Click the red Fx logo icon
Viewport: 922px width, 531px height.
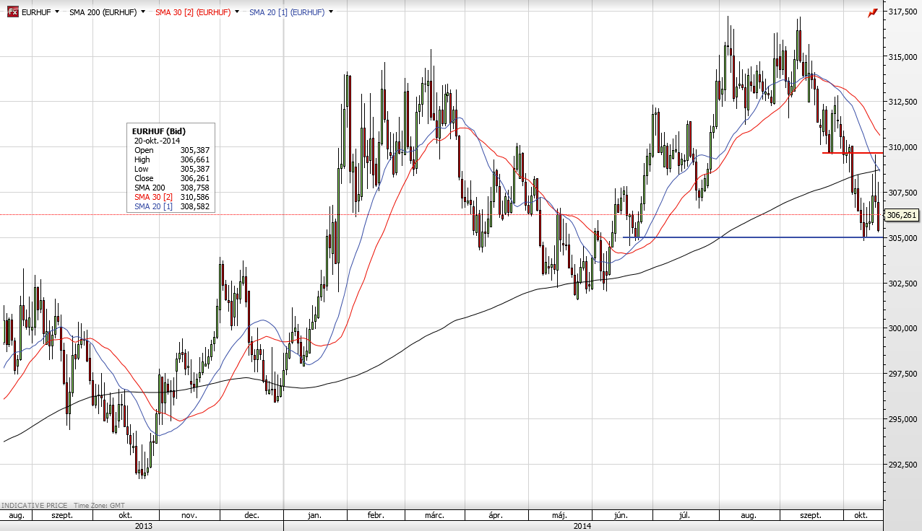[x=12, y=12]
